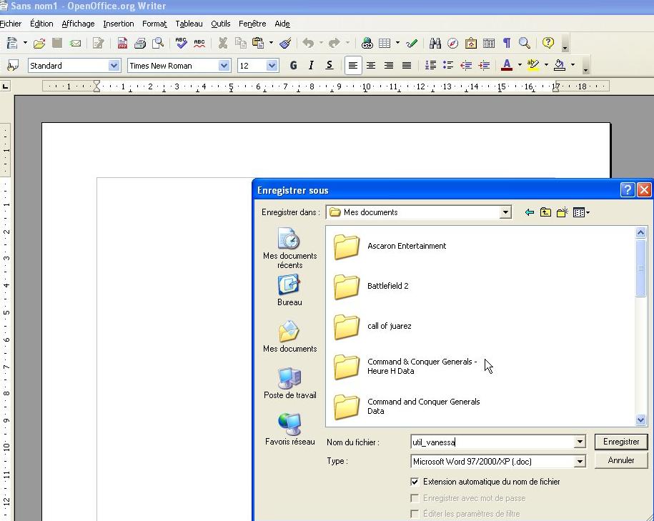
Task: Apply the paragraph background color bucket
Action: pyautogui.click(x=560, y=65)
